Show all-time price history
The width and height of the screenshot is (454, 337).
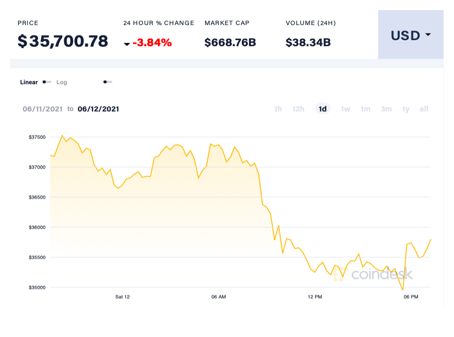point(424,109)
